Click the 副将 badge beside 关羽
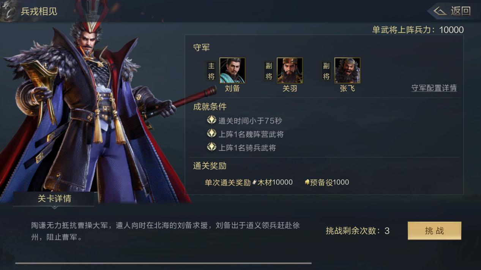Viewport: 481px width, 270px height. (x=269, y=71)
